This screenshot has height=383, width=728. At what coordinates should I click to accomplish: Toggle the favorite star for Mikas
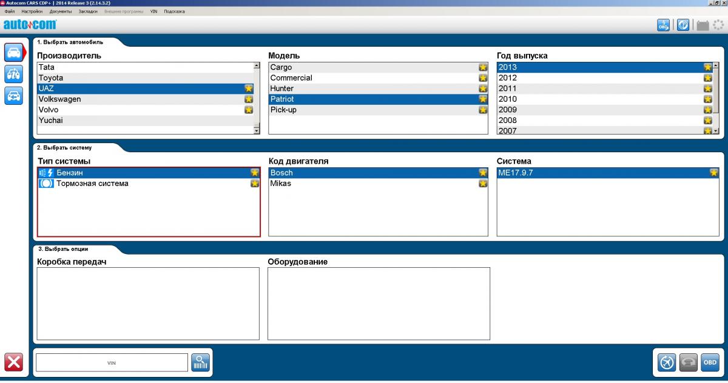click(x=483, y=184)
